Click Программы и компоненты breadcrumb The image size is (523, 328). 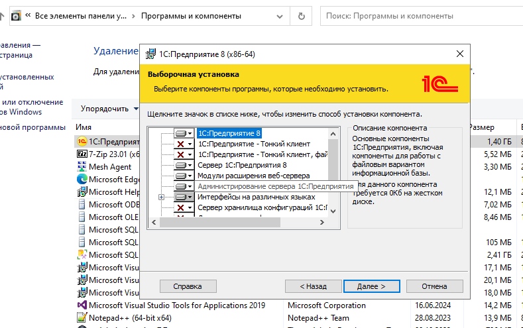coord(191,16)
